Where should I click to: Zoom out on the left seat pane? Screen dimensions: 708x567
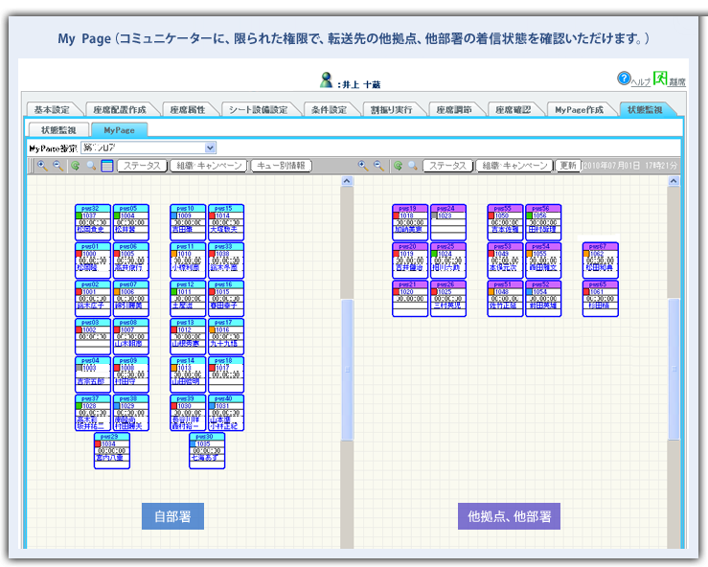point(58,166)
